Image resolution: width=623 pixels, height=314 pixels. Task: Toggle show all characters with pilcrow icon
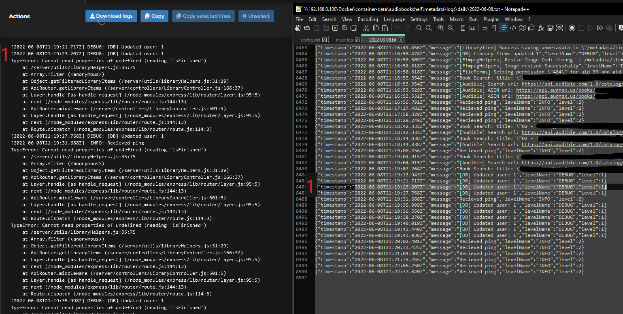coord(494,28)
